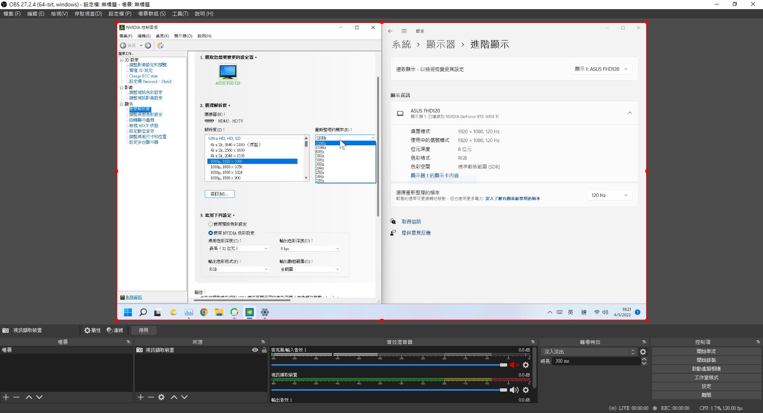Click 麥克風/輸入音效 1 volume slider handle

[504, 365]
